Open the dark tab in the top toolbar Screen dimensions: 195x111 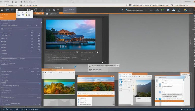[69, 10]
